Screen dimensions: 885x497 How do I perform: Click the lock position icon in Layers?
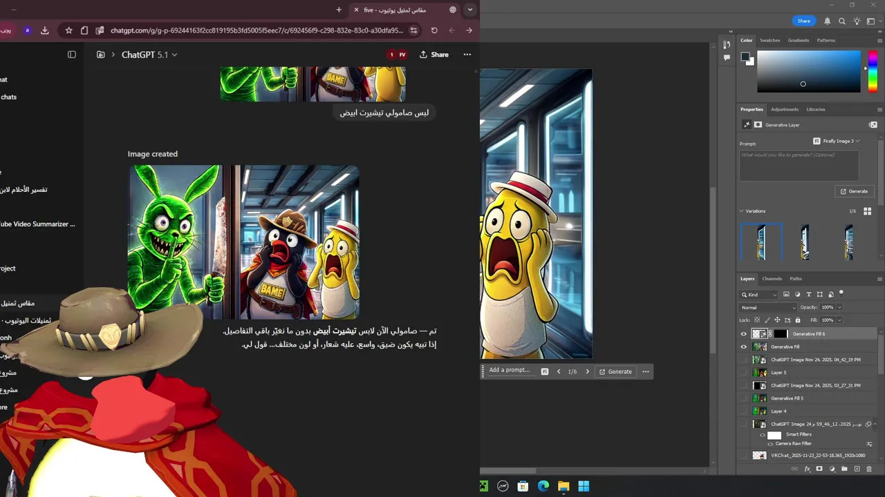[777, 320]
